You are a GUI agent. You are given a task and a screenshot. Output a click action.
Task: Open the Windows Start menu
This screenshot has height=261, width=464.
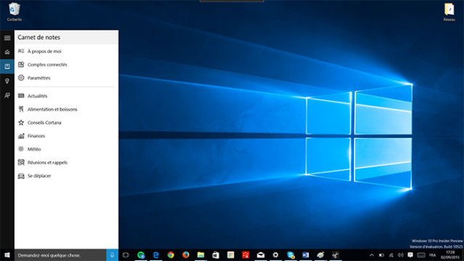coord(7,255)
